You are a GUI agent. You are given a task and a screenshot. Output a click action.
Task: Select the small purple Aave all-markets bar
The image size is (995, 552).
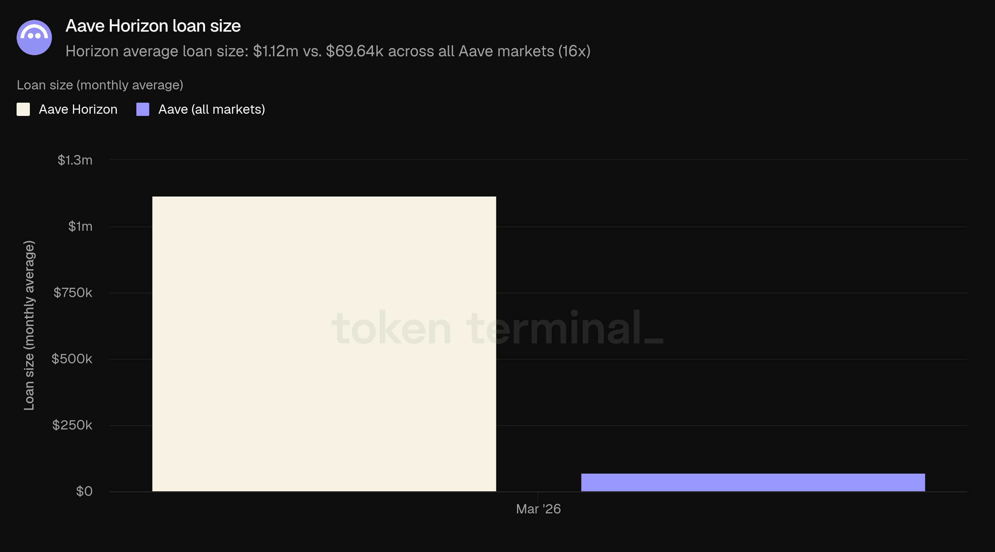[x=753, y=482]
